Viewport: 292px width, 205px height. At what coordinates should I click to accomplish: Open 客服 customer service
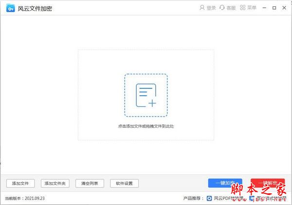pyautogui.click(x=231, y=8)
